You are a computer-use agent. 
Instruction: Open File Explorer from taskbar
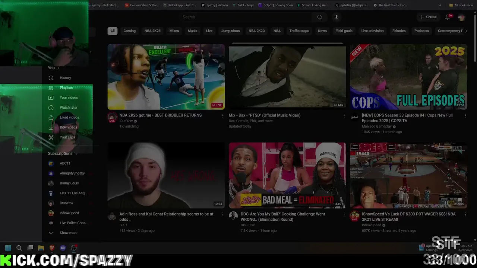click(x=41, y=248)
